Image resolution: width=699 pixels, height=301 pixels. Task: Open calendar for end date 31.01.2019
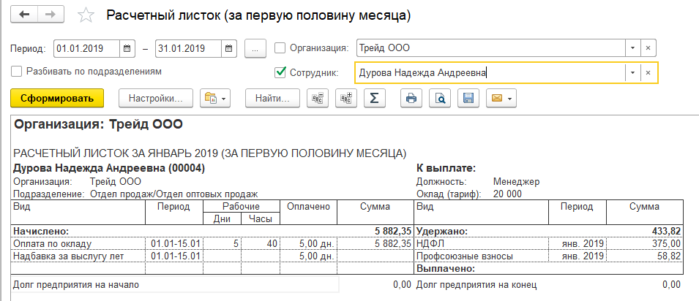click(x=229, y=48)
